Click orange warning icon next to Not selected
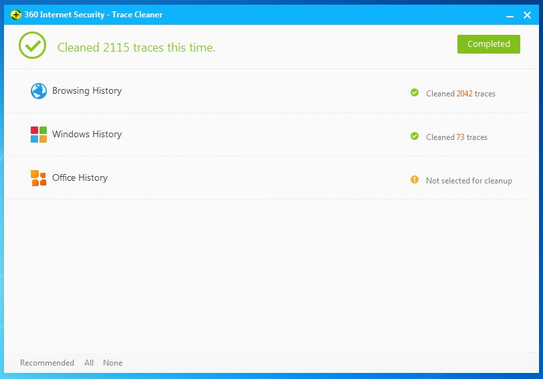 414,179
